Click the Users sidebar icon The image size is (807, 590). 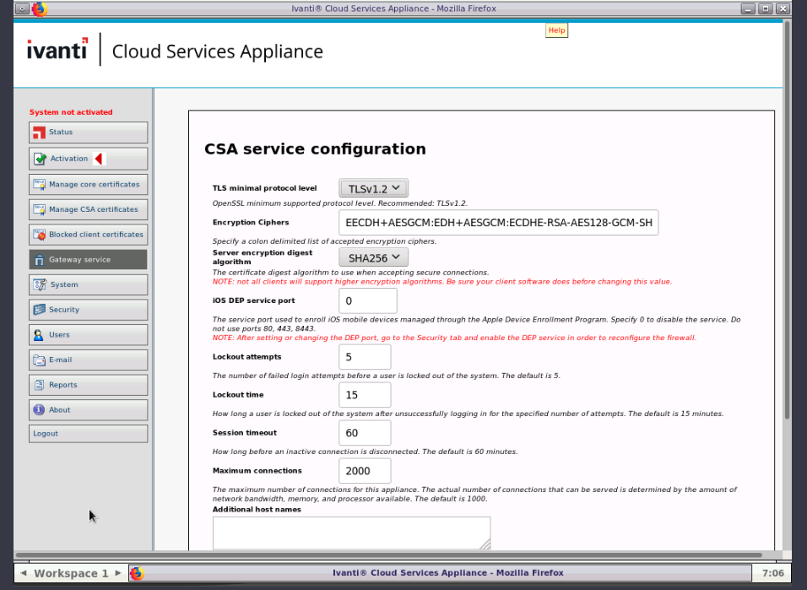tap(39, 335)
